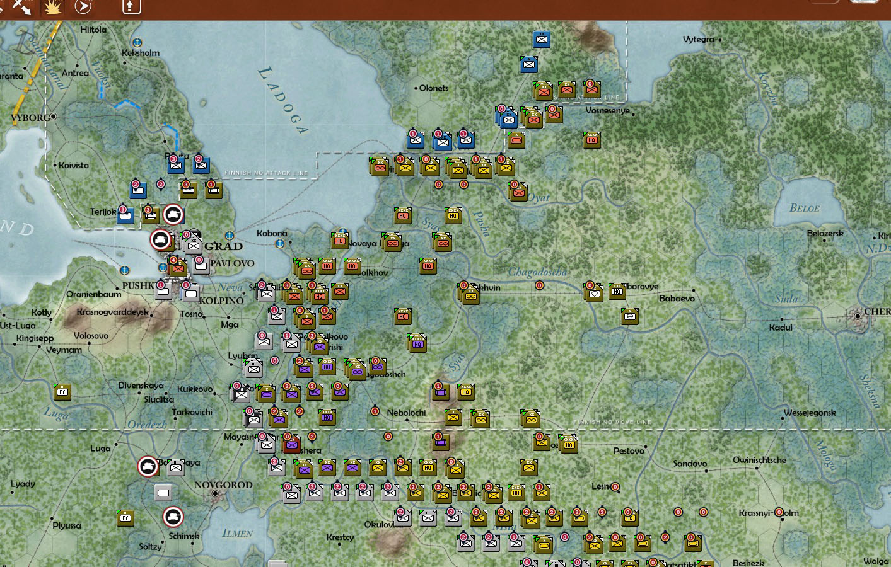Click the Vytegra town label

699,39
